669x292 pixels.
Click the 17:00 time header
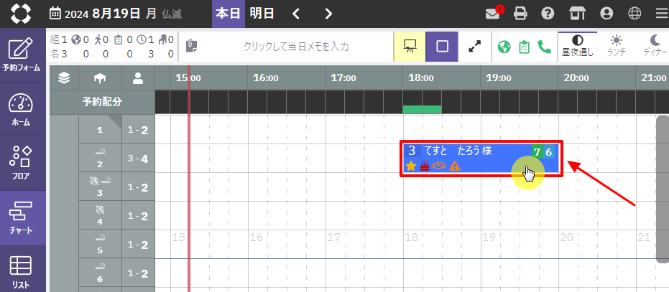coord(343,78)
